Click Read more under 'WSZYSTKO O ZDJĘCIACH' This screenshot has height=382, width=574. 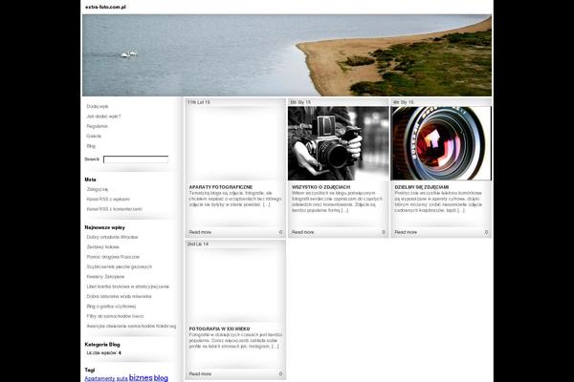[x=302, y=232]
